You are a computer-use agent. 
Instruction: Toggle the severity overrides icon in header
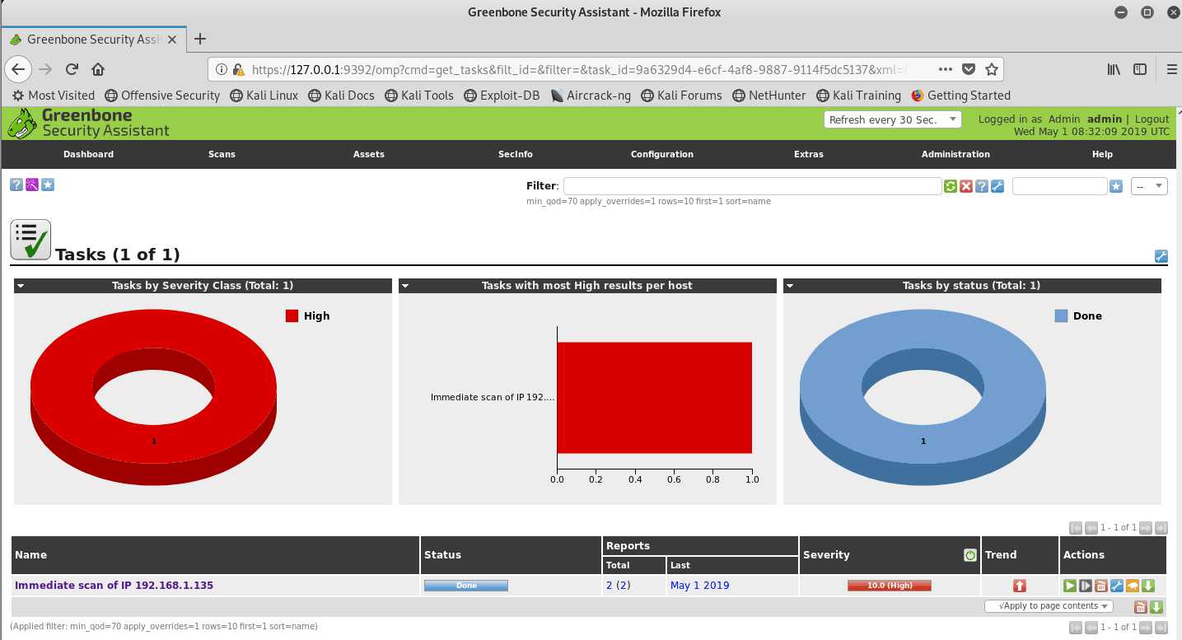click(x=970, y=555)
